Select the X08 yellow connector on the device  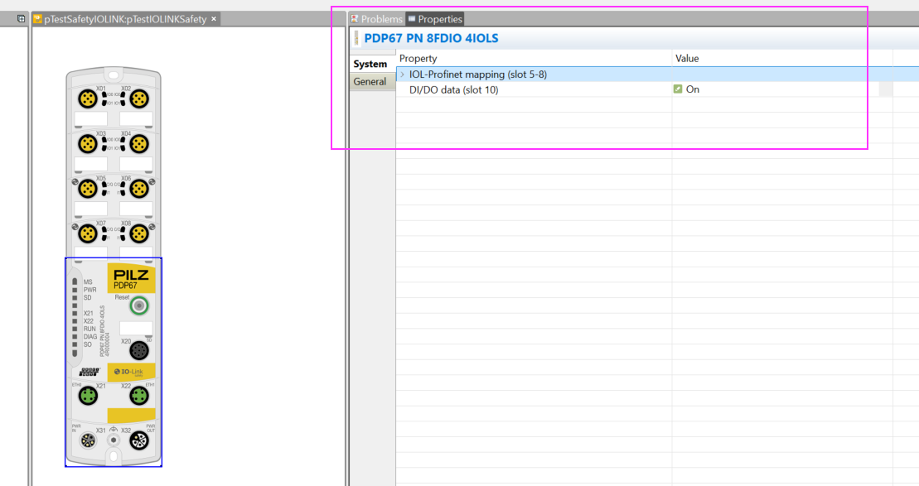139,233
